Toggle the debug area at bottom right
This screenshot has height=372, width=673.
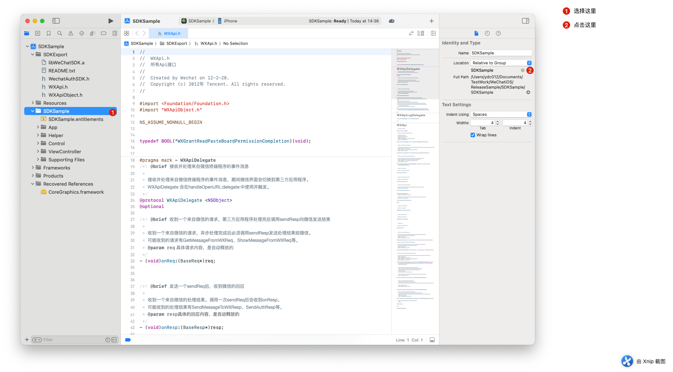click(432, 340)
